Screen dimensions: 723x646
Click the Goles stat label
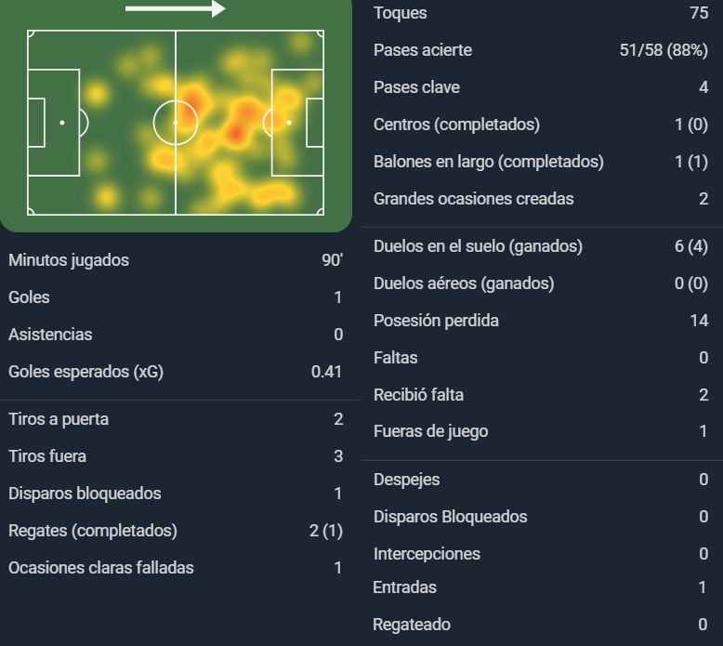pos(29,297)
